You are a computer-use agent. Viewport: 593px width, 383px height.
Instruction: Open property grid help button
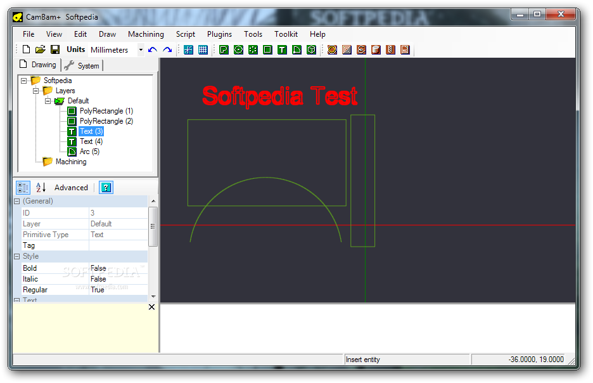(x=106, y=187)
